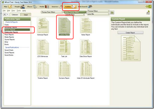This screenshot has height=109, width=154.
Task: Select Source Reports in Publication Types
Action: (10, 40)
